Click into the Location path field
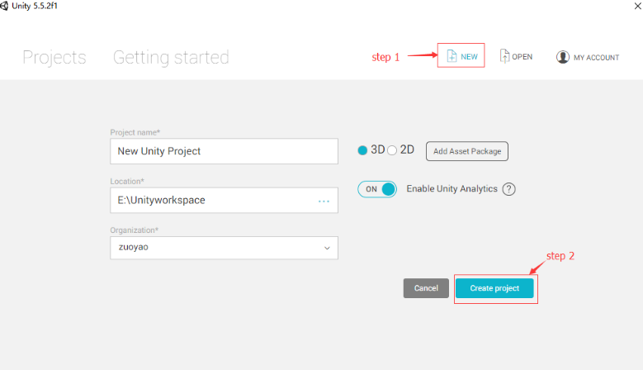This screenshot has width=643, height=370. (224, 200)
